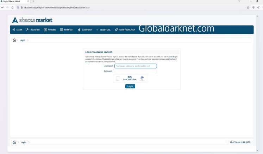The image size is (263, 154).
Task: Click the page scrollbar up arrow
Action: tap(257, 16)
